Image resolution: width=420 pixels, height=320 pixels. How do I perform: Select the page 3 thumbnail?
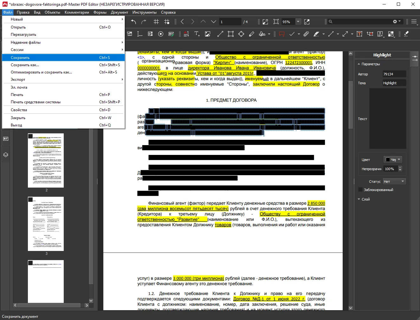coord(46,224)
